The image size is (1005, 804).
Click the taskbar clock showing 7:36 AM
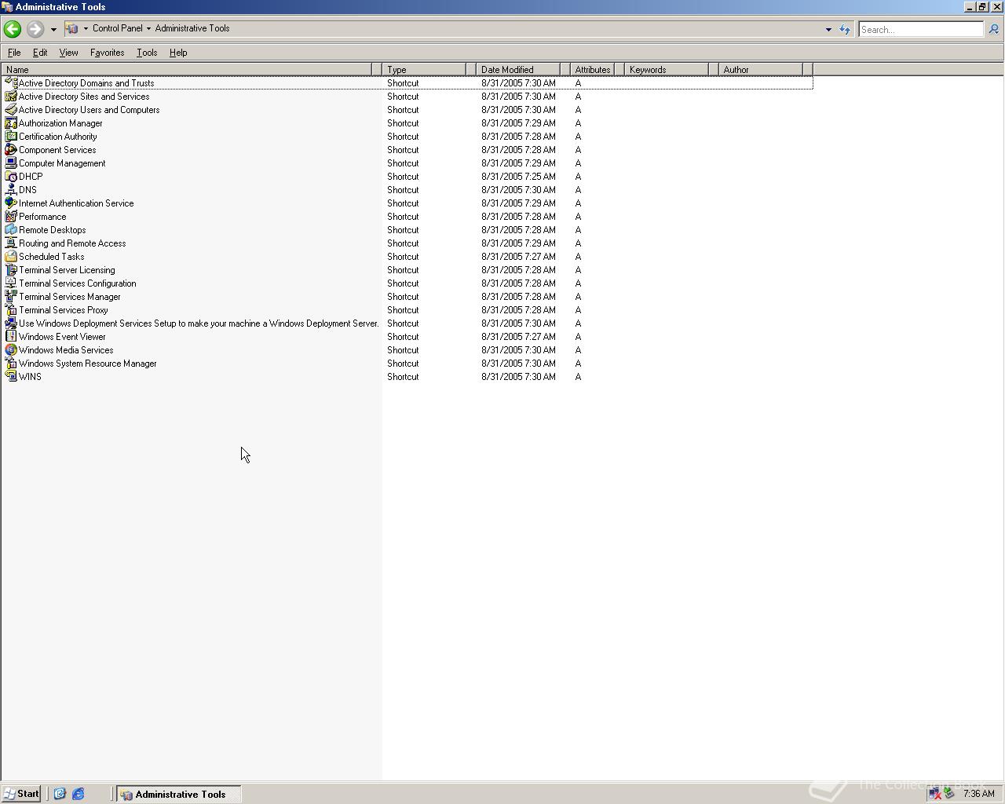(978, 794)
